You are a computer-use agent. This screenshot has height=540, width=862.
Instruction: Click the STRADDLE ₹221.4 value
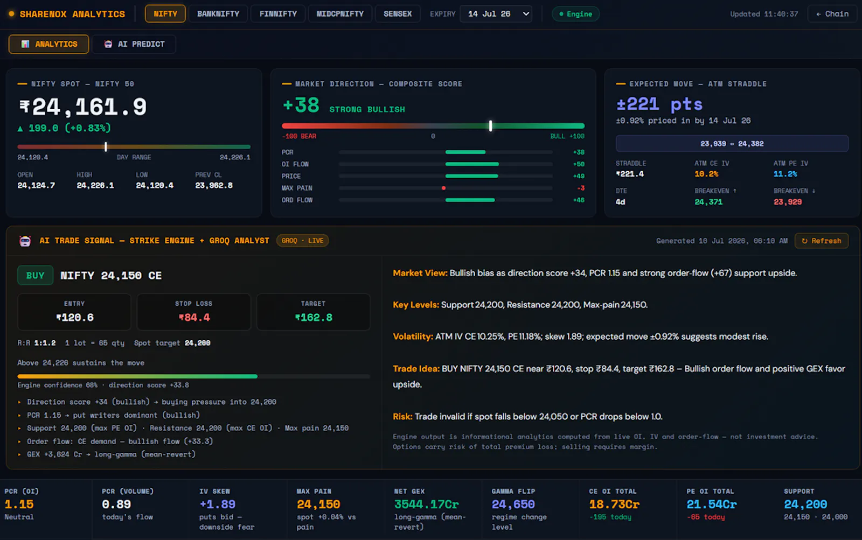click(630, 174)
